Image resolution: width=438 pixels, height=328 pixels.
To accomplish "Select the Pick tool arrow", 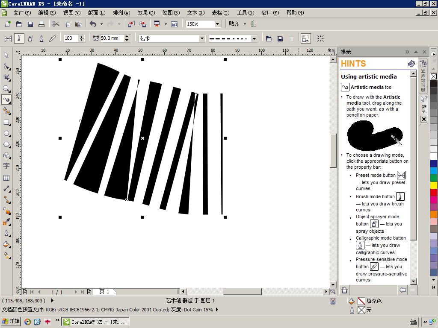I will coord(6,55).
